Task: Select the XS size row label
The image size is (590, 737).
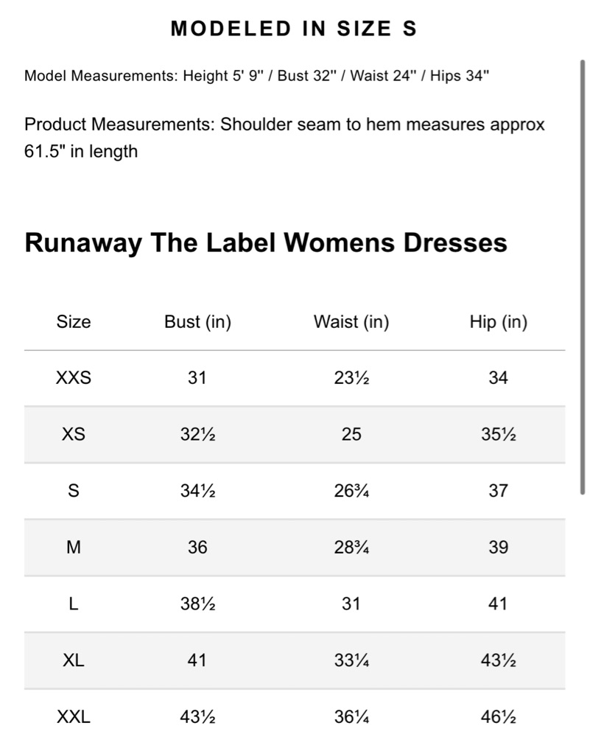Action: 74,434
